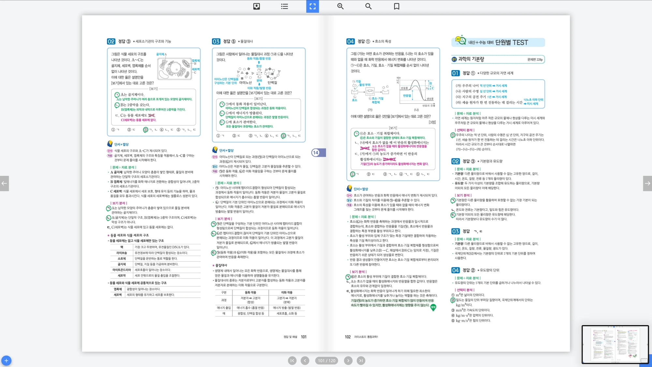Click the bookmark icon in toolbar
Screen dimensions: 652x367
[396, 6]
